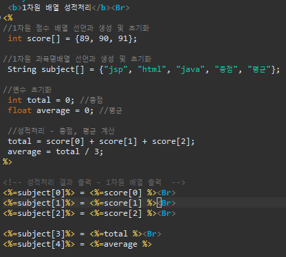Click the opening scriptlet tag '<%'
286x257 pixels.
[8, 18]
